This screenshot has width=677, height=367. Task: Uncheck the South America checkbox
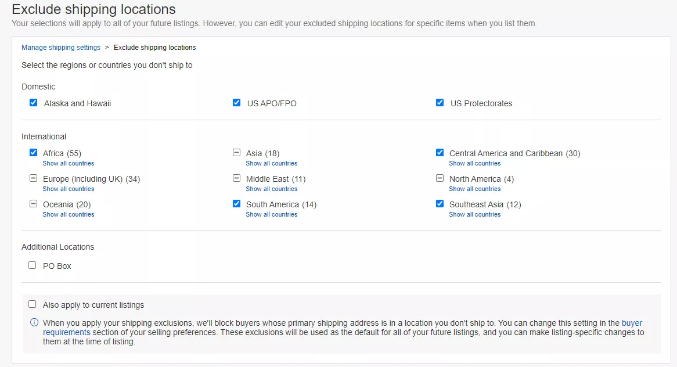point(236,204)
